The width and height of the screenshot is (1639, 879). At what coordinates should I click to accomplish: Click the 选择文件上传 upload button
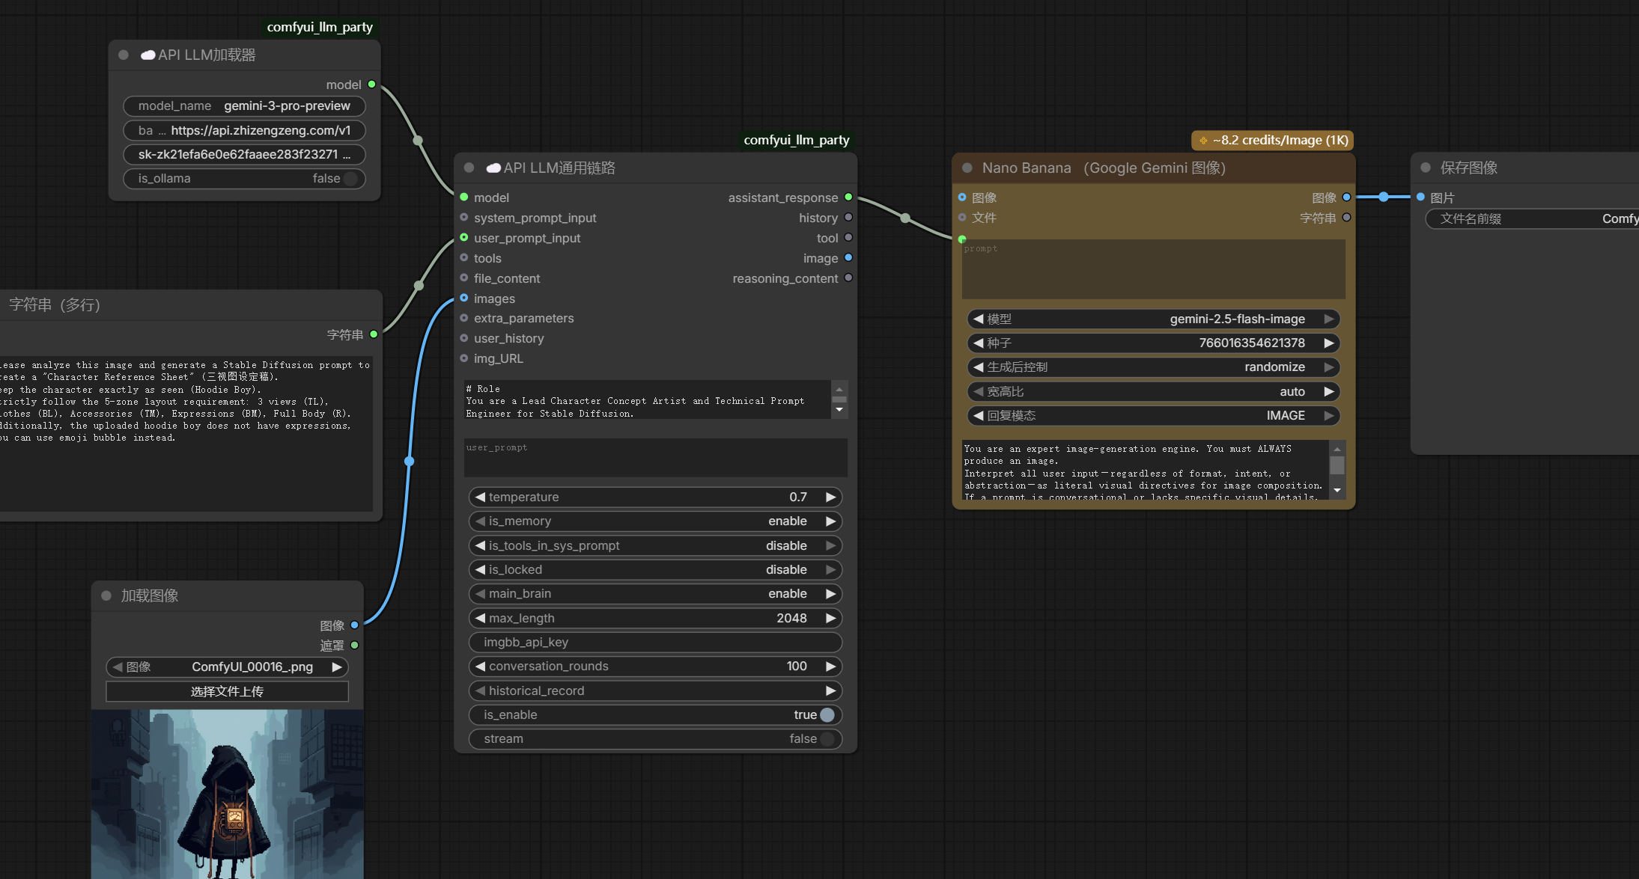point(227,691)
